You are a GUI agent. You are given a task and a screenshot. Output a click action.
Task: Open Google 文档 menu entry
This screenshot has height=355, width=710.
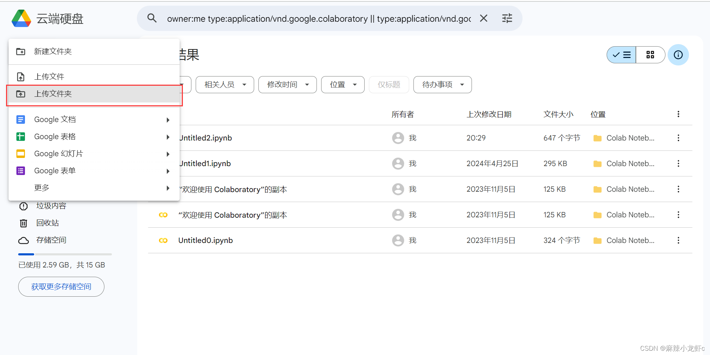click(94, 120)
